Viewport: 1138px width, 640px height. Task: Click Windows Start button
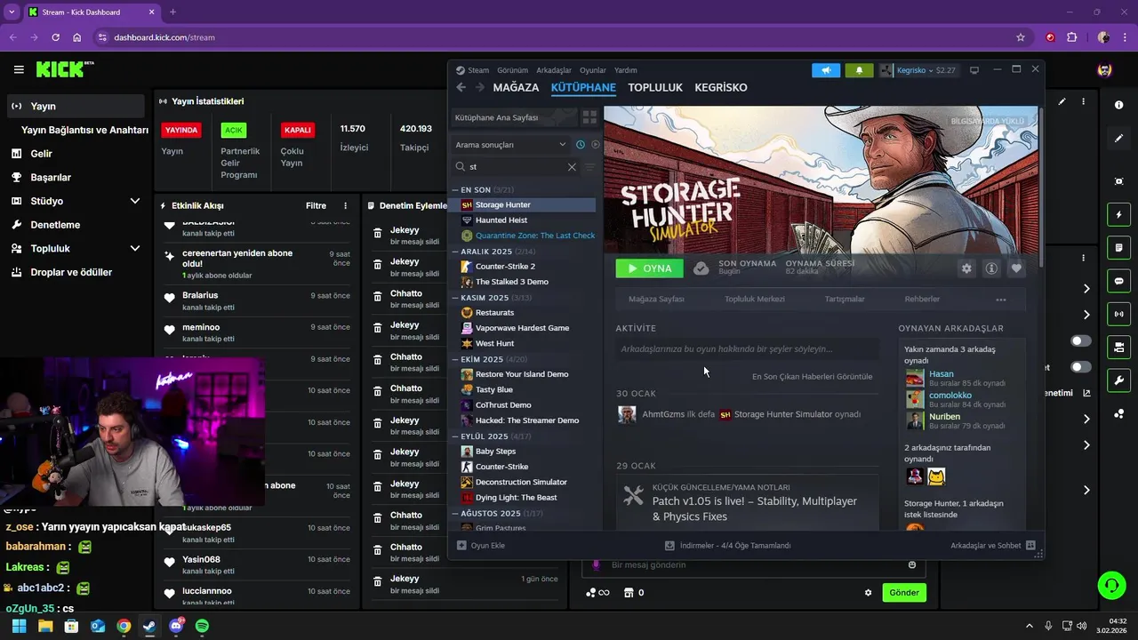pos(20,626)
